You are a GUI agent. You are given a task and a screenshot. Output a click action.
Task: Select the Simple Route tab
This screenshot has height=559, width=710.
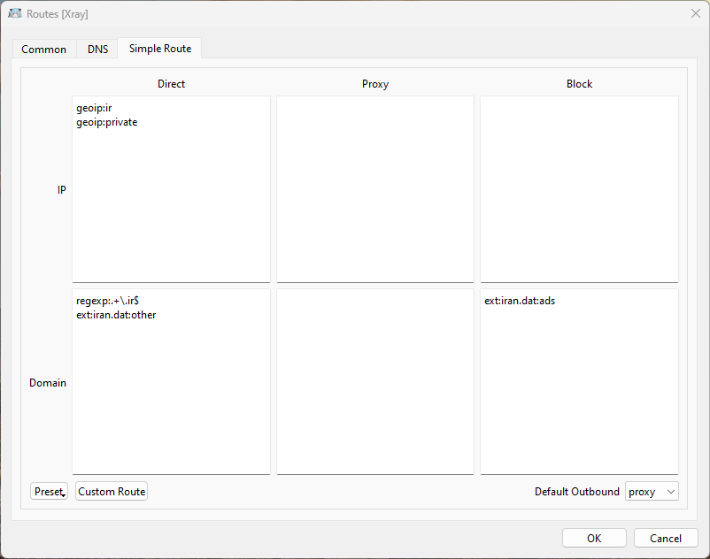coord(160,49)
